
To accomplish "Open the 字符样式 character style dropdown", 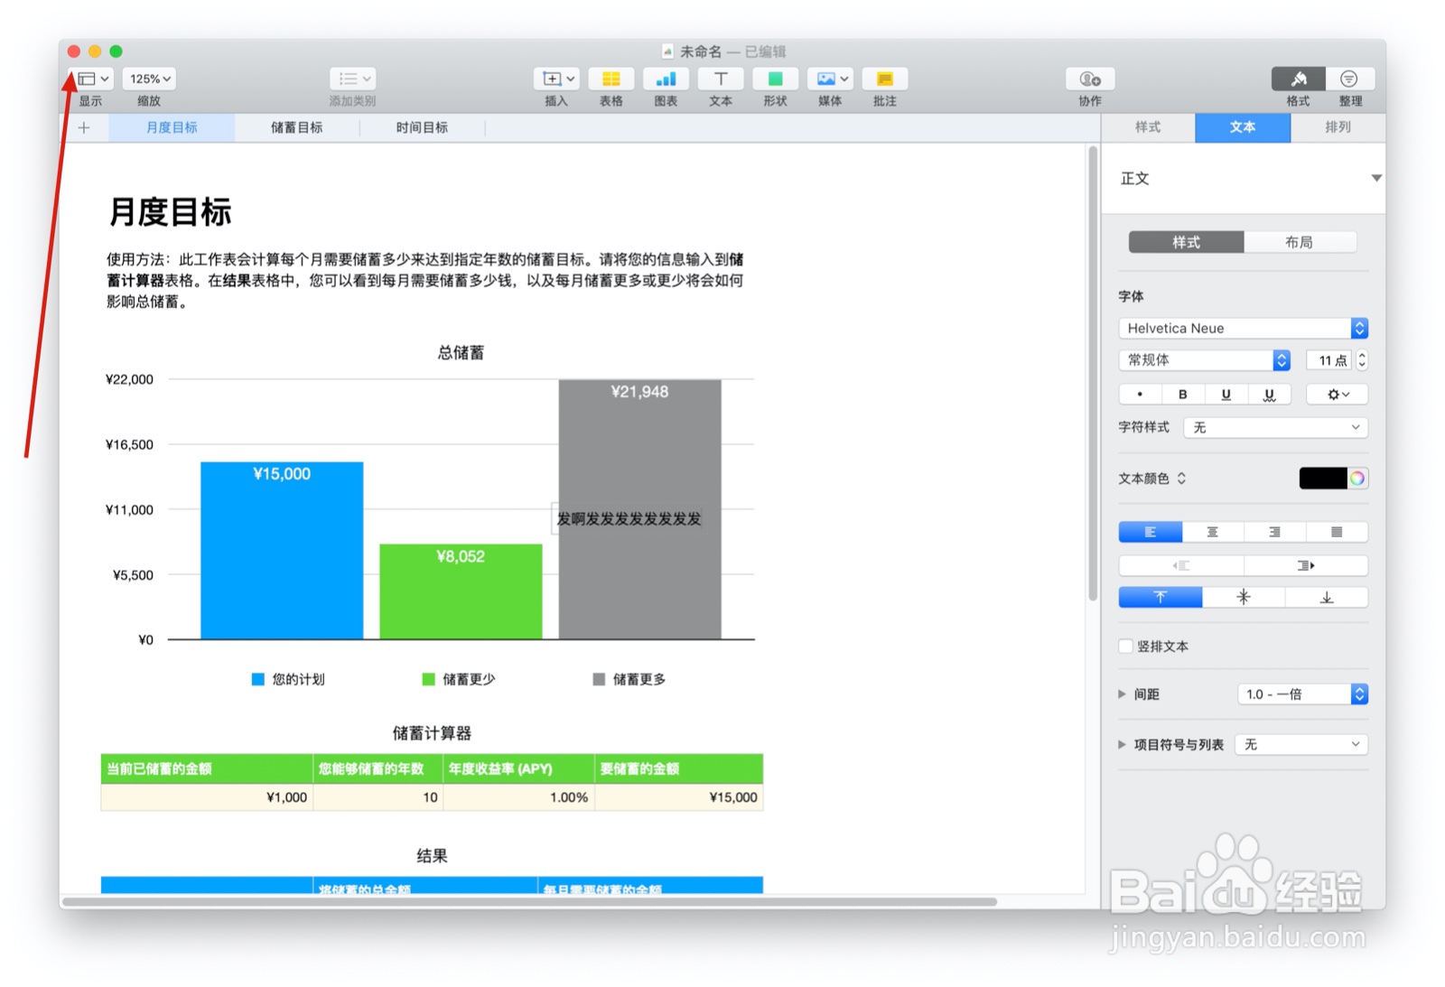I will (1274, 427).
